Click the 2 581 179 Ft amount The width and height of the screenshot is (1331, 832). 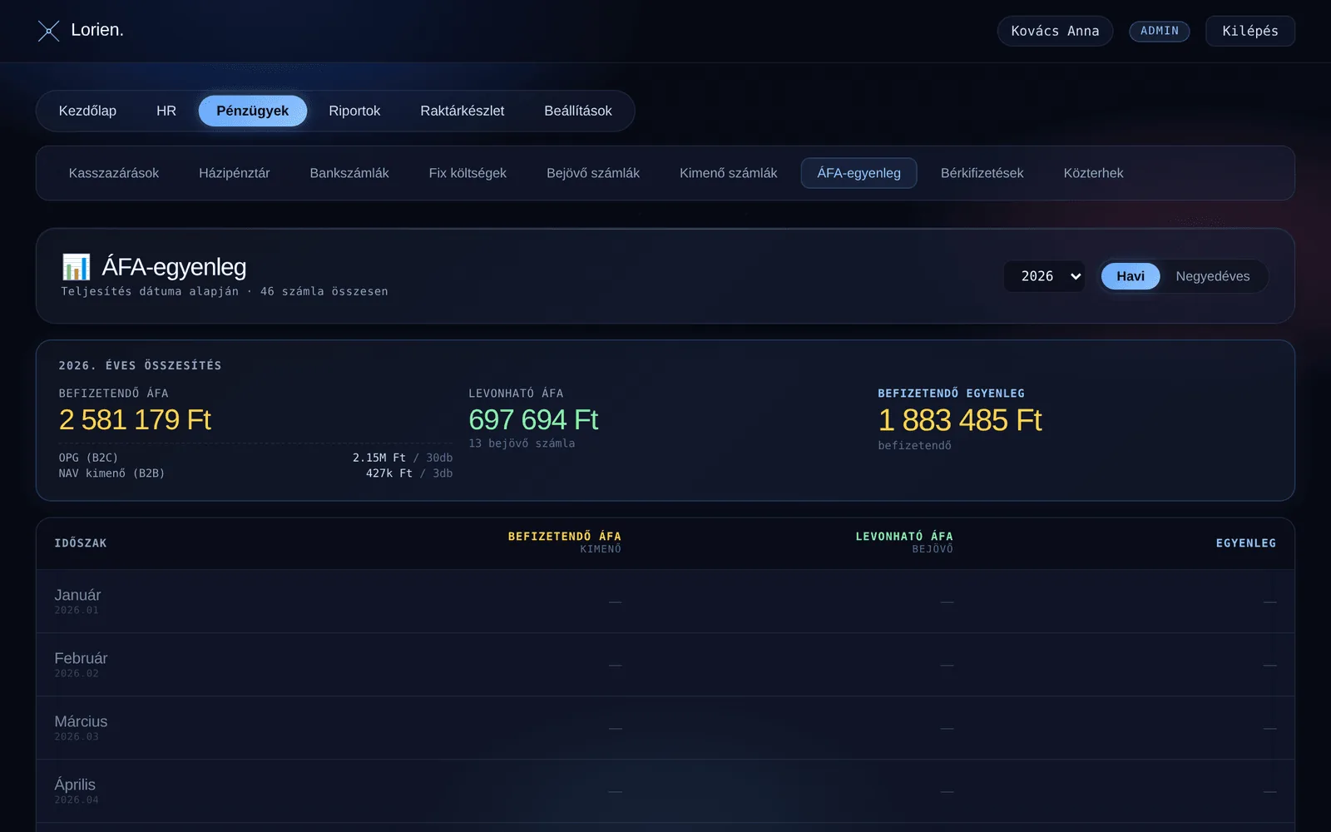[x=135, y=419]
